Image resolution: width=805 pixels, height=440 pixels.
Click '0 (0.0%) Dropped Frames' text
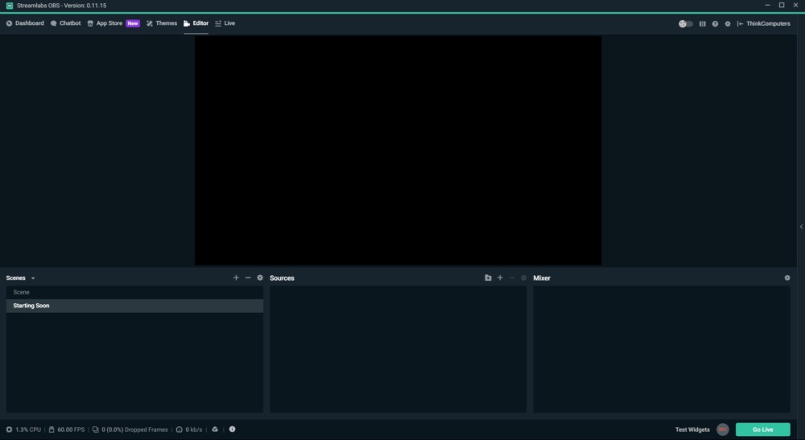[134, 430]
